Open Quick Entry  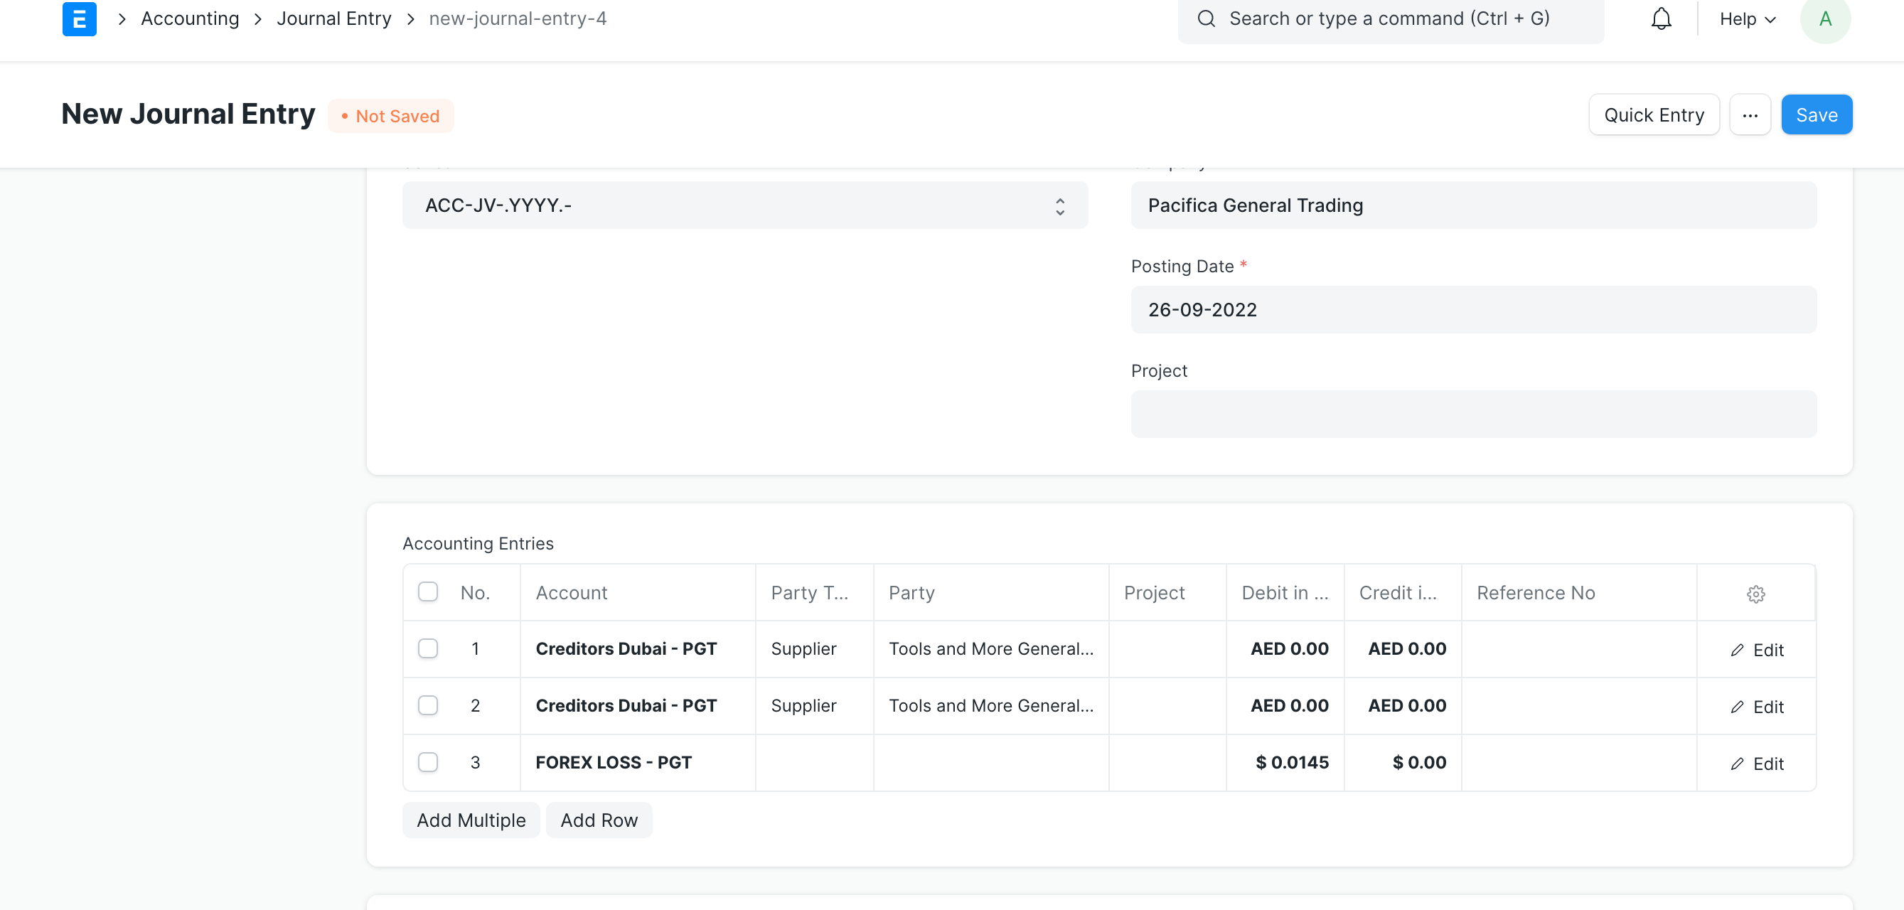point(1654,115)
